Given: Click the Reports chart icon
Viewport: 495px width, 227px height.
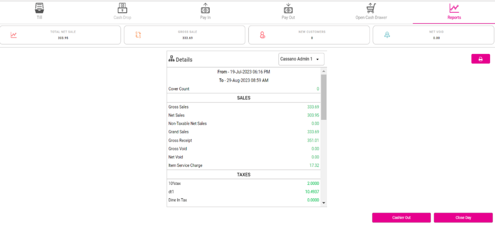Looking at the screenshot, I should (454, 8).
